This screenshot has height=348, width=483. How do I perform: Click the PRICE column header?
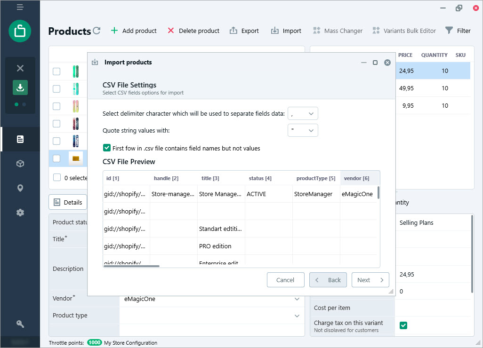tap(405, 55)
